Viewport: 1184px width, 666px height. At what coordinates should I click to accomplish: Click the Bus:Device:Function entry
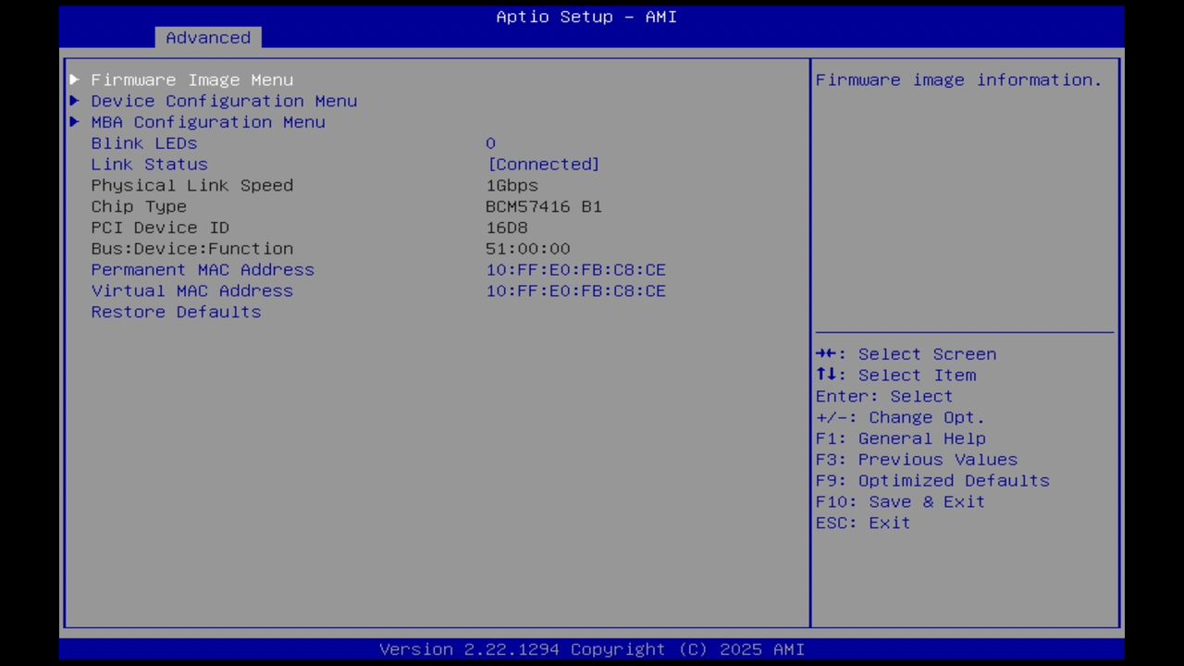pos(191,248)
